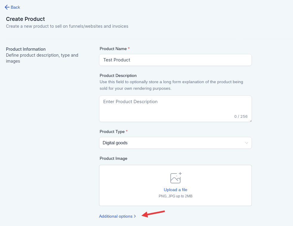
Task: Click the Create Product page heading
Action: coord(25,19)
